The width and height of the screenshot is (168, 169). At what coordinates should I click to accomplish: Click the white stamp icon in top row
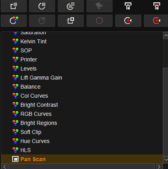click(128, 6)
